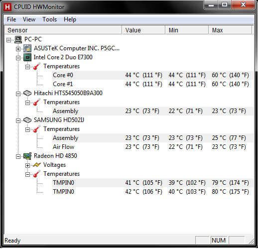This screenshot has width=258, height=249.
Task: Click the Value column header
Action: 143,30
